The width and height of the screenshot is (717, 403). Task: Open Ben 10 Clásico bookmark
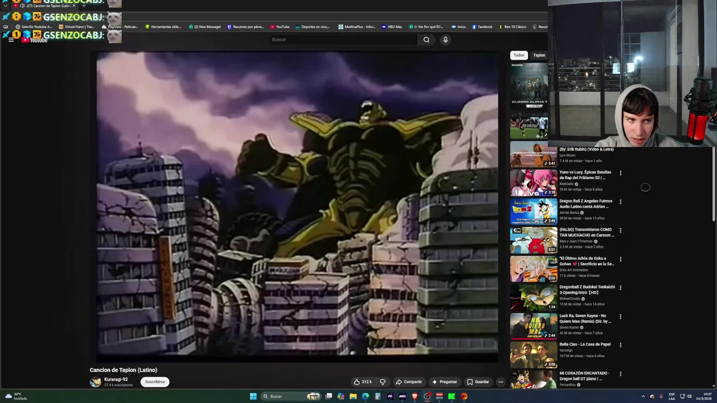512,27
